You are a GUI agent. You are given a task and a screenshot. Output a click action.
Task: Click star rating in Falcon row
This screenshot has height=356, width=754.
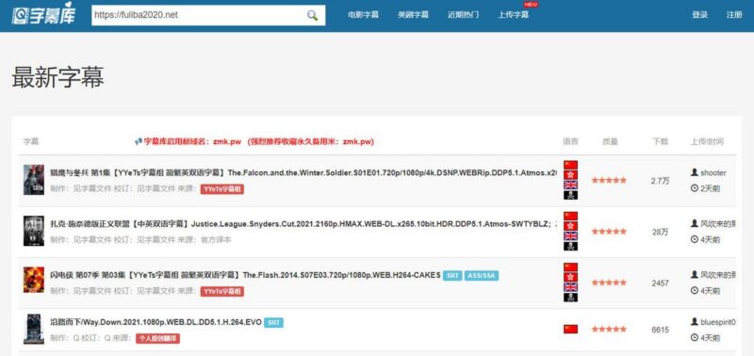pyautogui.click(x=609, y=181)
